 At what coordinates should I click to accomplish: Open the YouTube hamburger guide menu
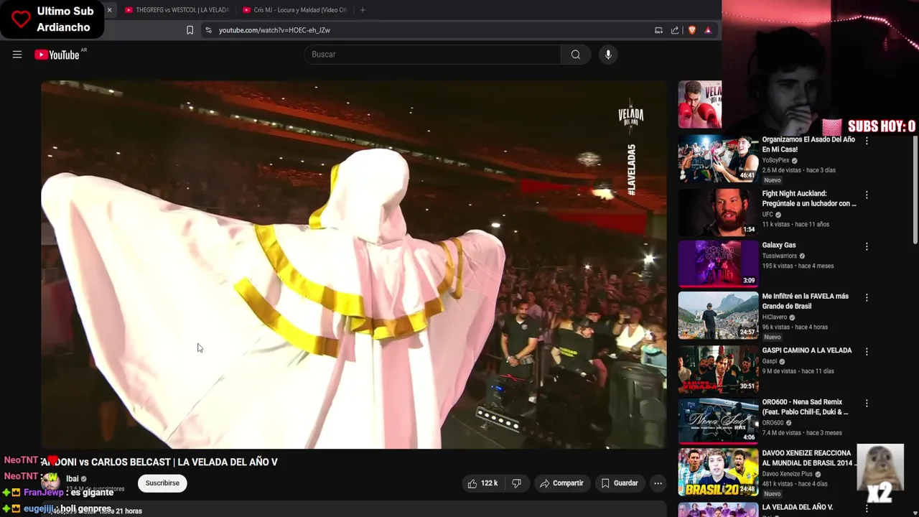coord(17,55)
